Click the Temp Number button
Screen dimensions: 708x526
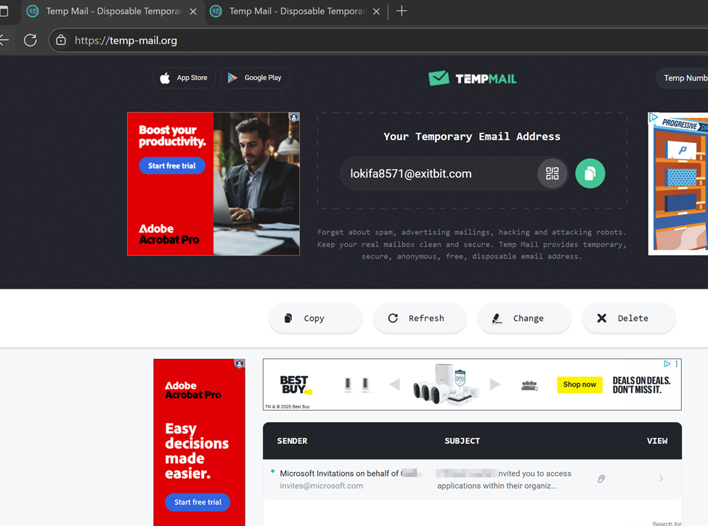click(x=682, y=78)
